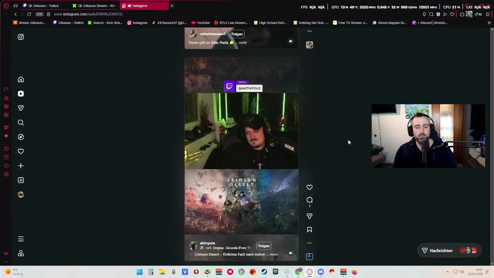Open the Opera main menu
Image resolution: width=494 pixels, height=278 pixels.
tap(6, 6)
